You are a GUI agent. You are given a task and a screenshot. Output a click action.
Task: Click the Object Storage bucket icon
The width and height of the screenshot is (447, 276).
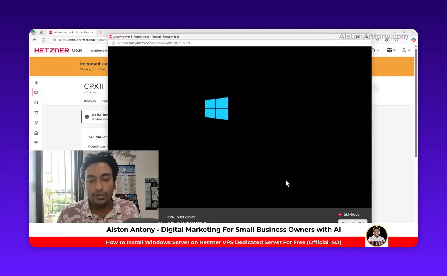point(36,113)
